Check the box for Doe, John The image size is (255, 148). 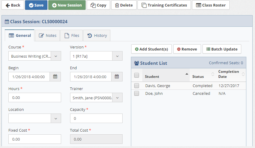pyautogui.click(x=137, y=93)
